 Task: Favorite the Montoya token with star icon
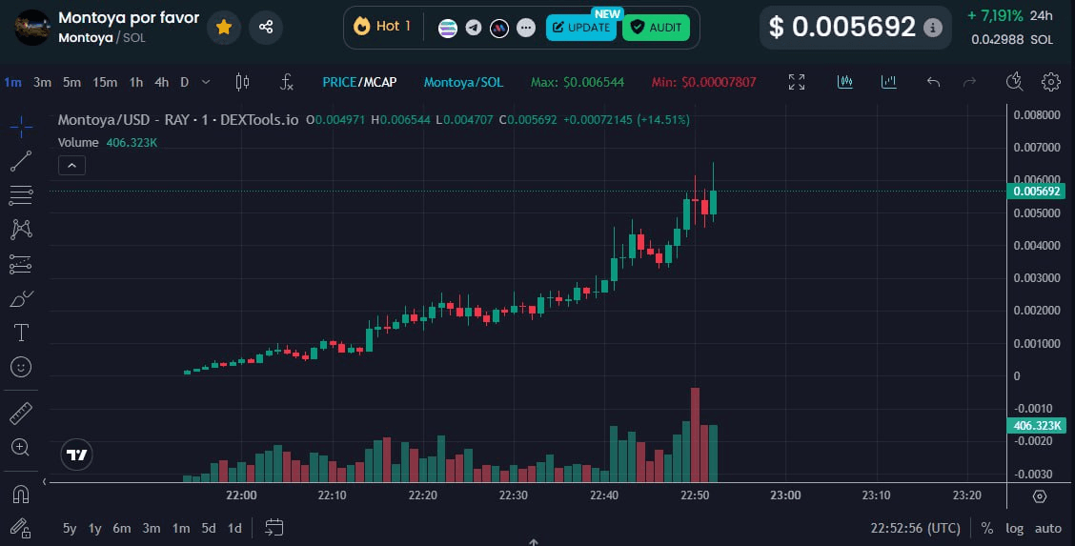(224, 28)
